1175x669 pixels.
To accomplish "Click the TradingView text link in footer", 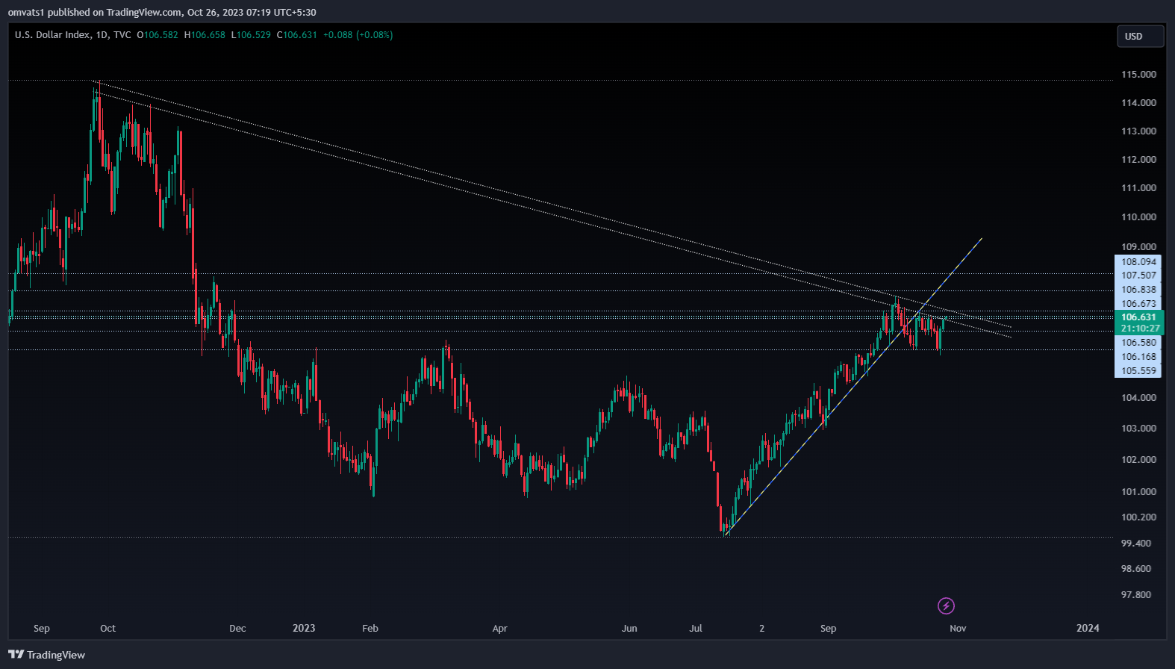I will (56, 655).
